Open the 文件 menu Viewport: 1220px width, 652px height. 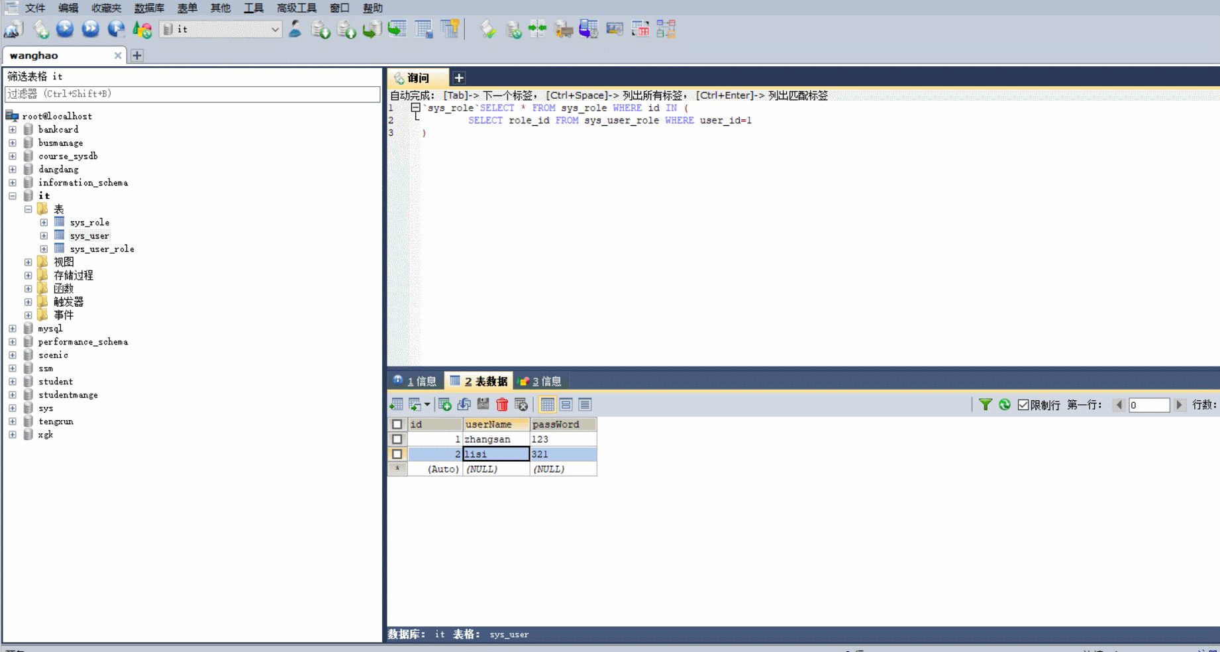point(35,8)
